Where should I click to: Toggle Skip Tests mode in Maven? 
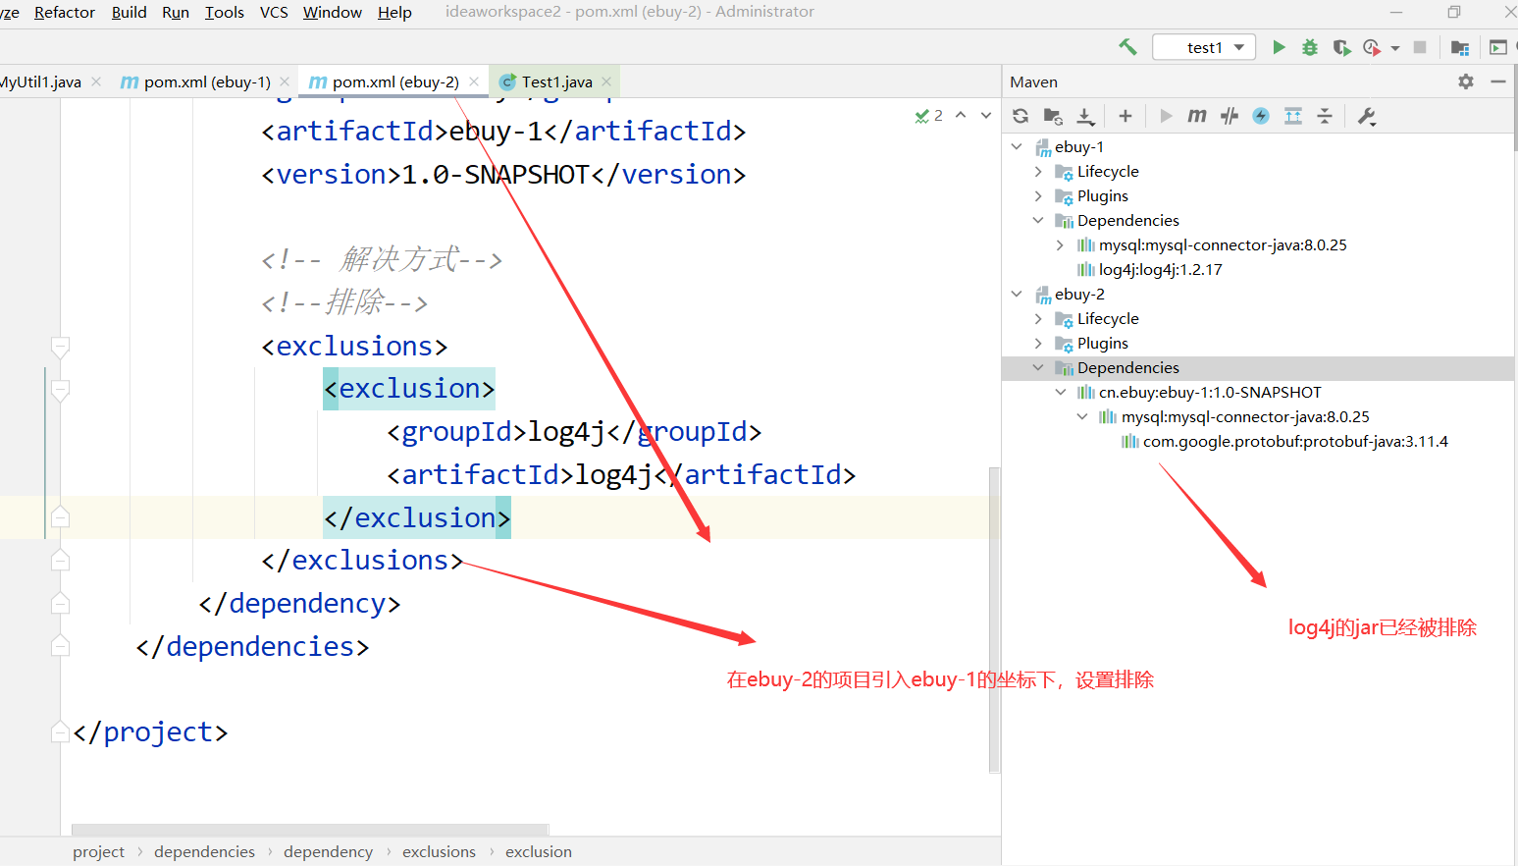point(1230,116)
